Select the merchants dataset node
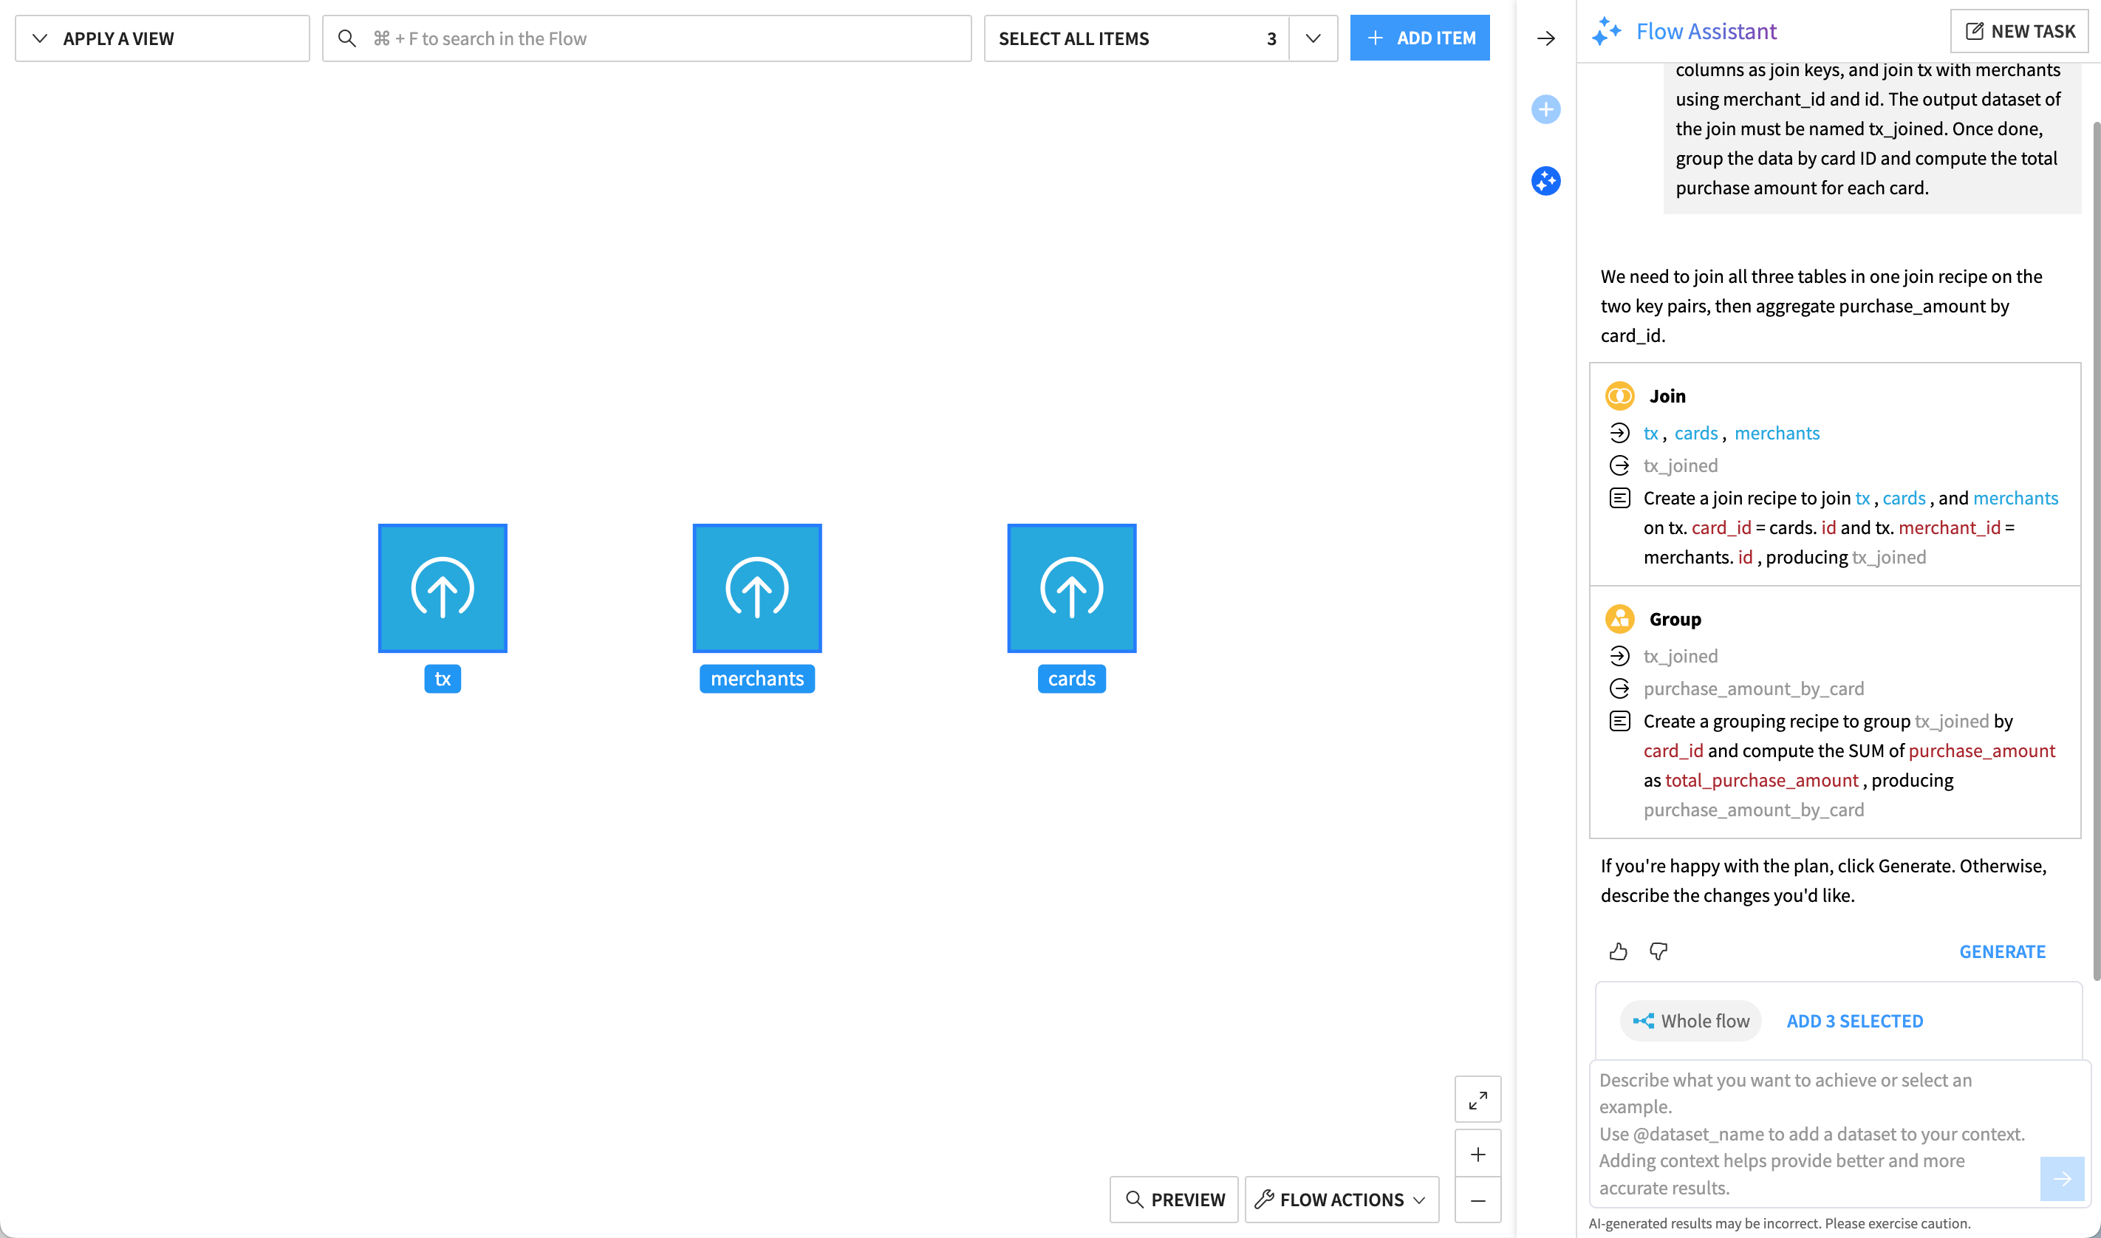This screenshot has height=1238, width=2101. (756, 588)
